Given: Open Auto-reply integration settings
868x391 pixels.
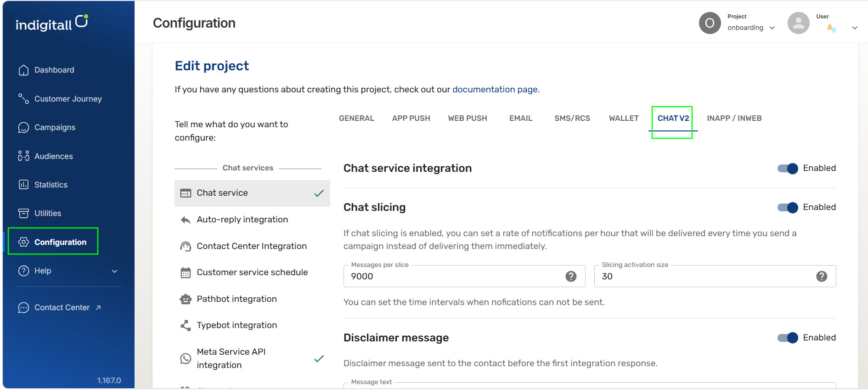Looking at the screenshot, I should [252, 220].
